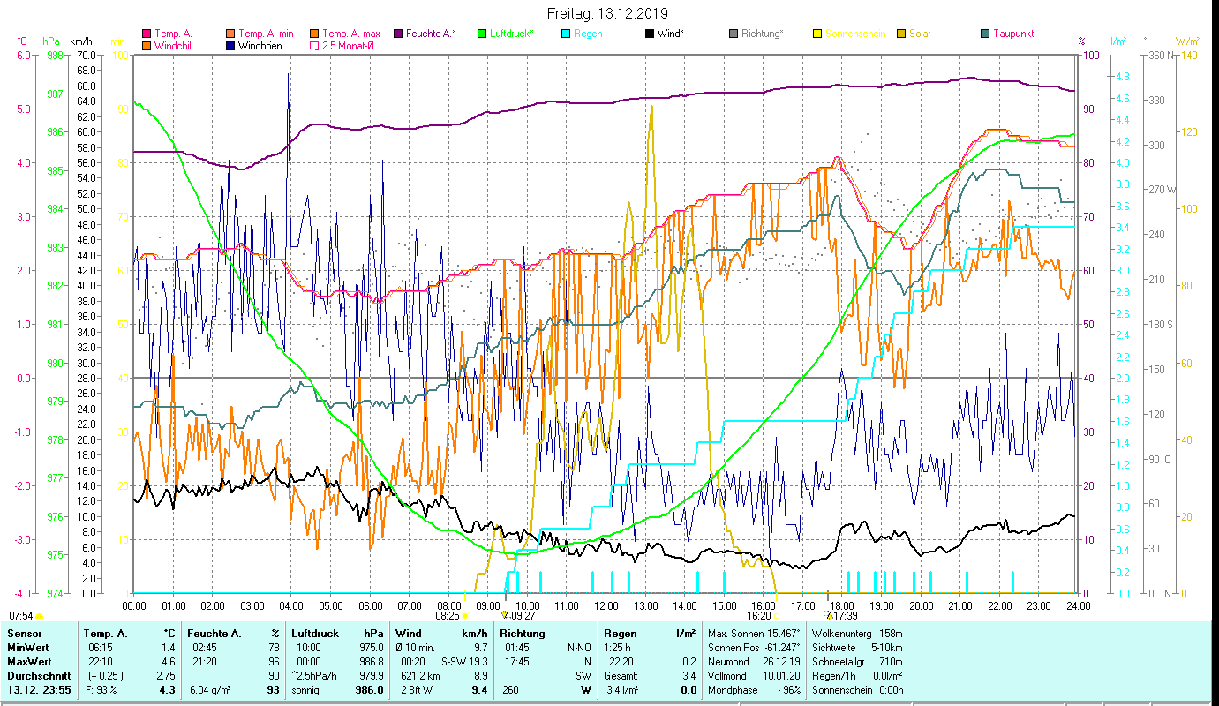This screenshot has height=706, width=1219.
Task: Click the gray Richtung legend swatch
Action: (x=734, y=34)
